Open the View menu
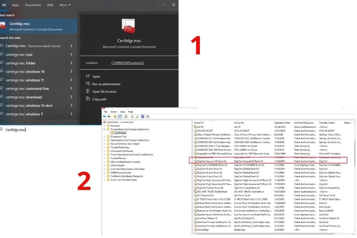Image resolution: width=357 pixels, height=238 pixels. coord(123,111)
